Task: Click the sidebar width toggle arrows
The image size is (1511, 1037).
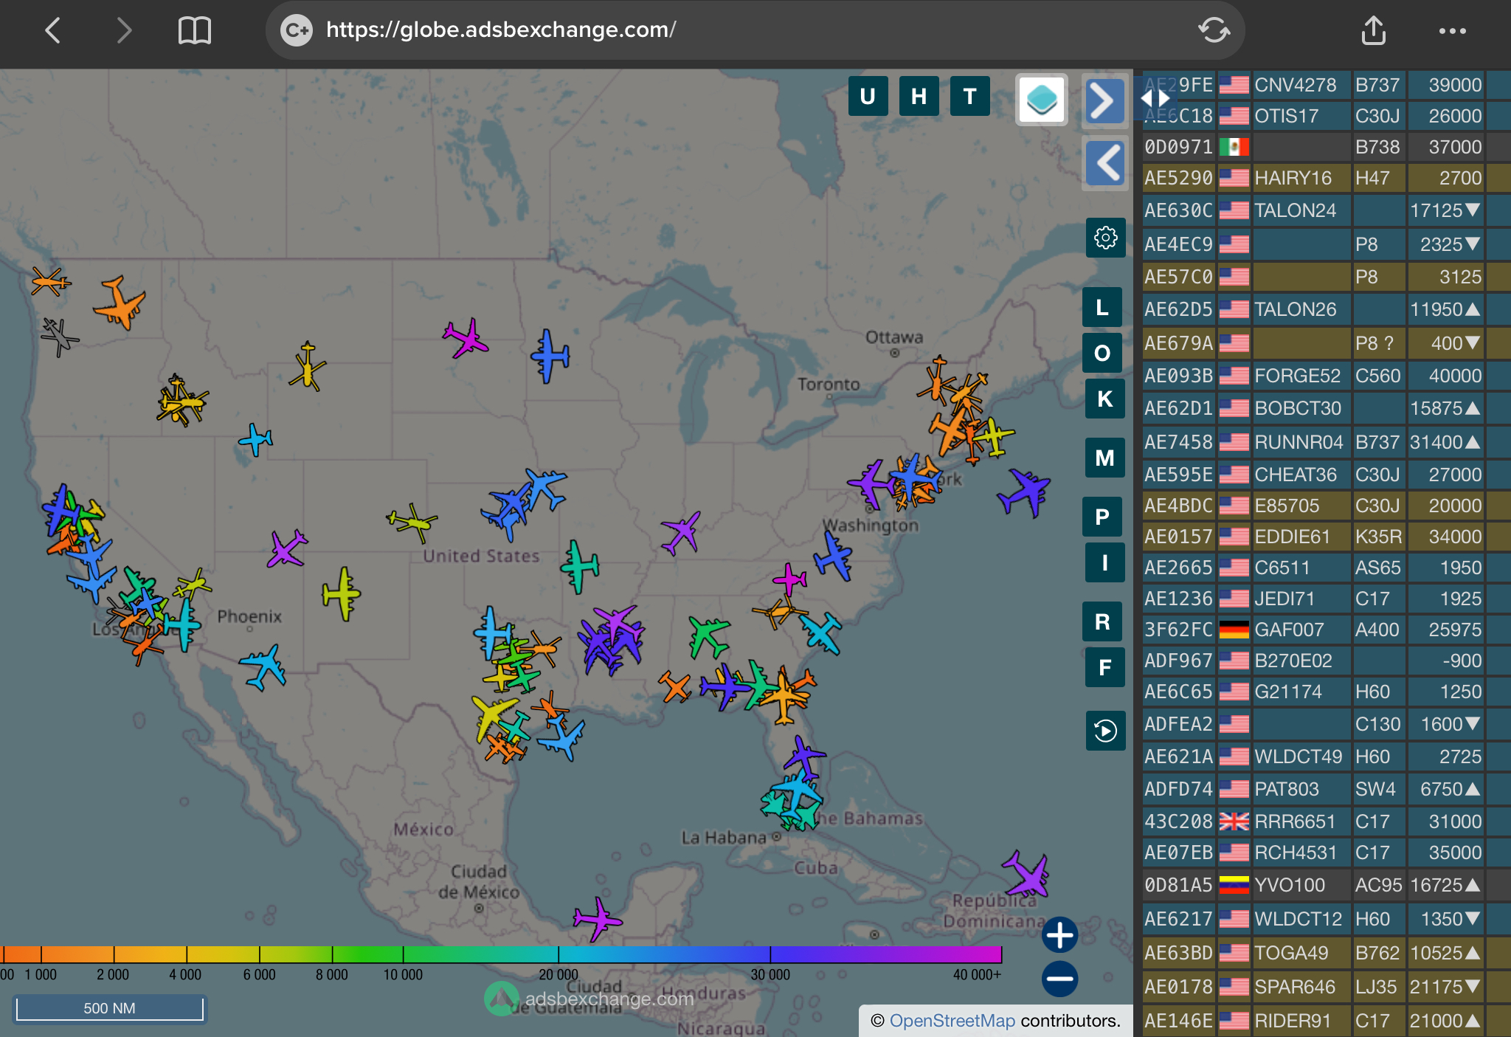Action: tap(1155, 98)
